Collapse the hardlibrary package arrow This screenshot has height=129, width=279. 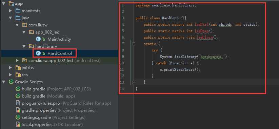pos(24,46)
